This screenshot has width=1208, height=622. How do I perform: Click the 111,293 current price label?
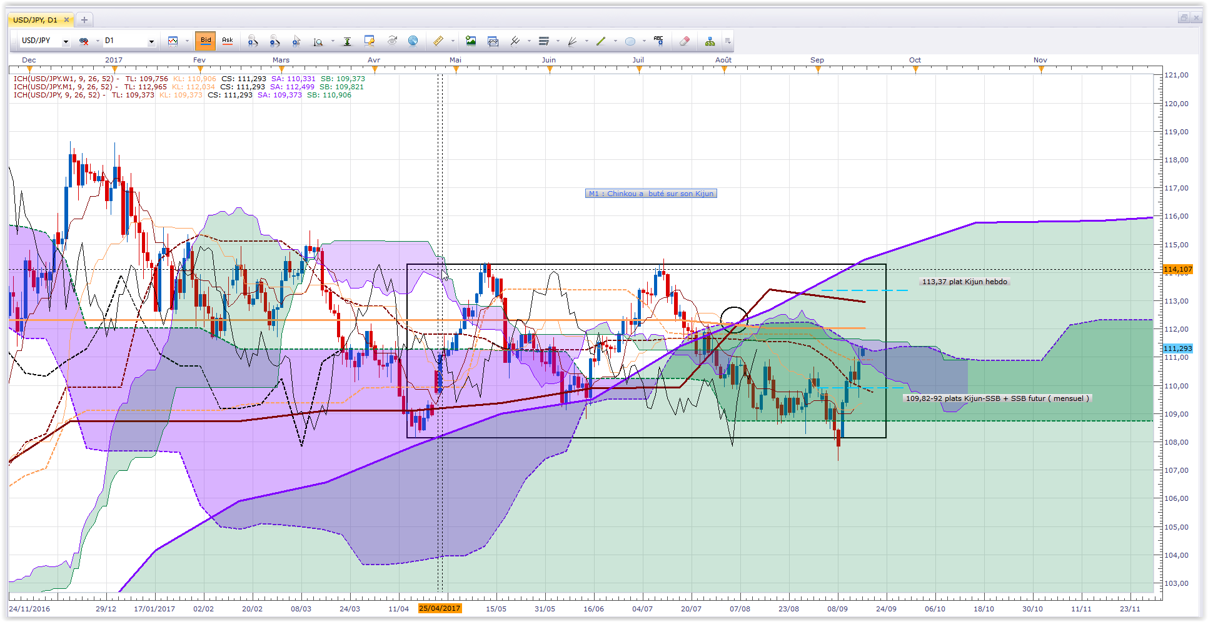click(1177, 348)
